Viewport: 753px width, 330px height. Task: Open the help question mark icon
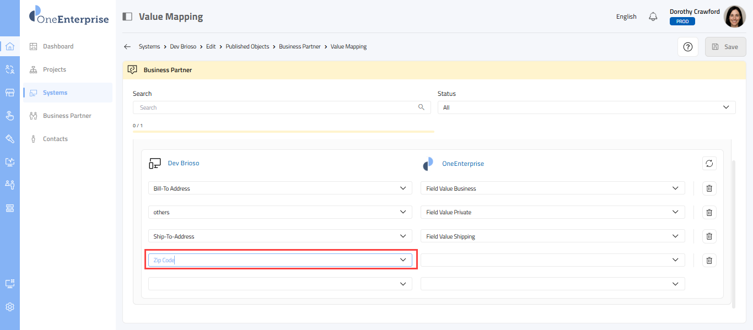pos(687,47)
